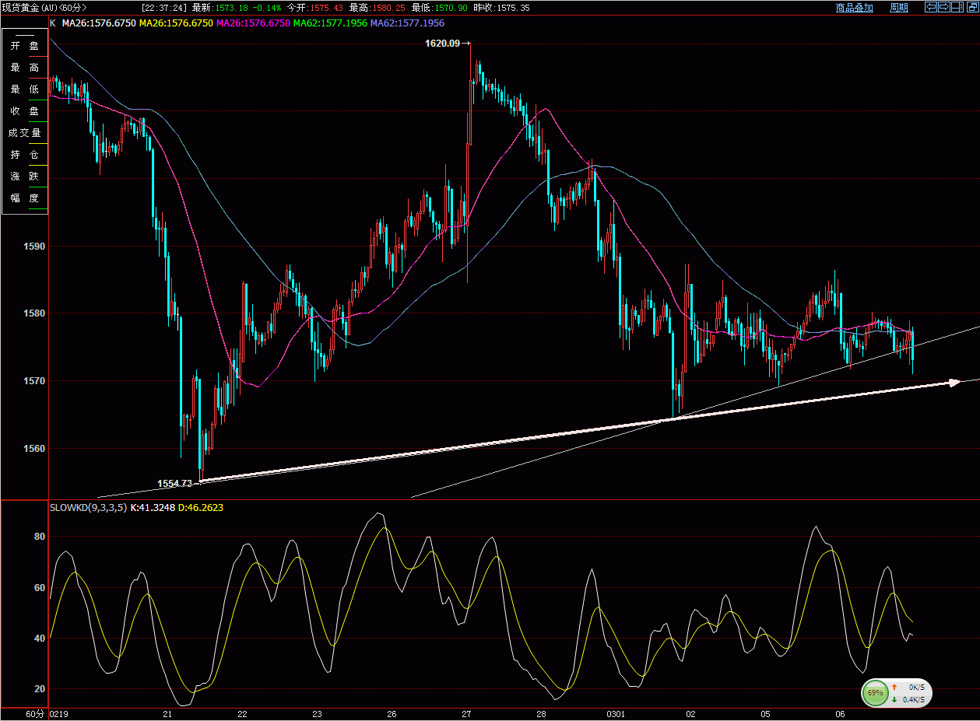The height and width of the screenshot is (721, 980).
Task: Click the 23 date on time axis
Action: (317, 714)
